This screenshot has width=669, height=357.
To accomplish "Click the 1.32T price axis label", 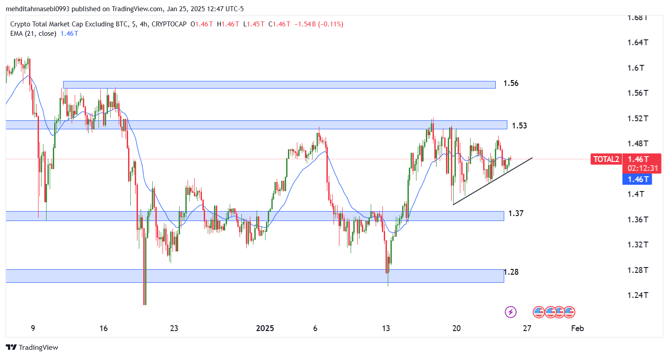I will point(638,245).
